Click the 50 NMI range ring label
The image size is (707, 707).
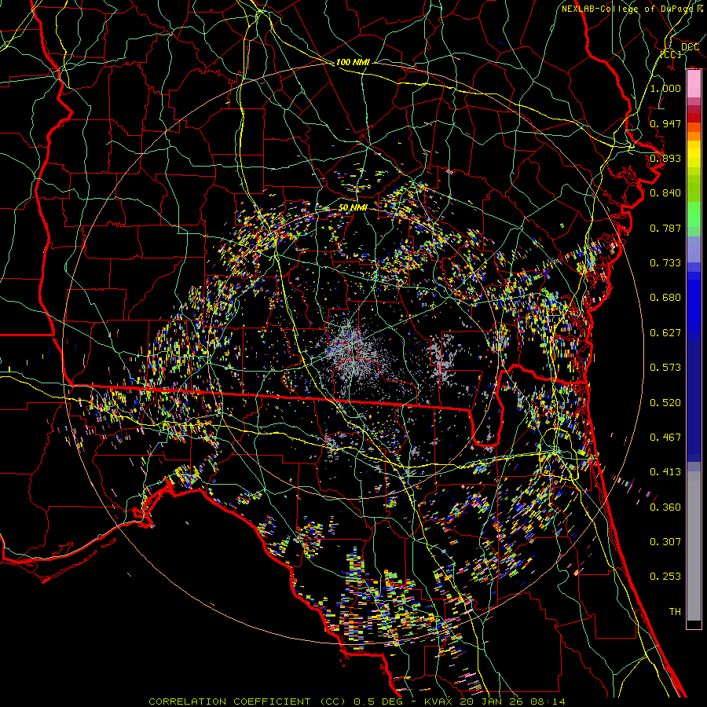353,207
